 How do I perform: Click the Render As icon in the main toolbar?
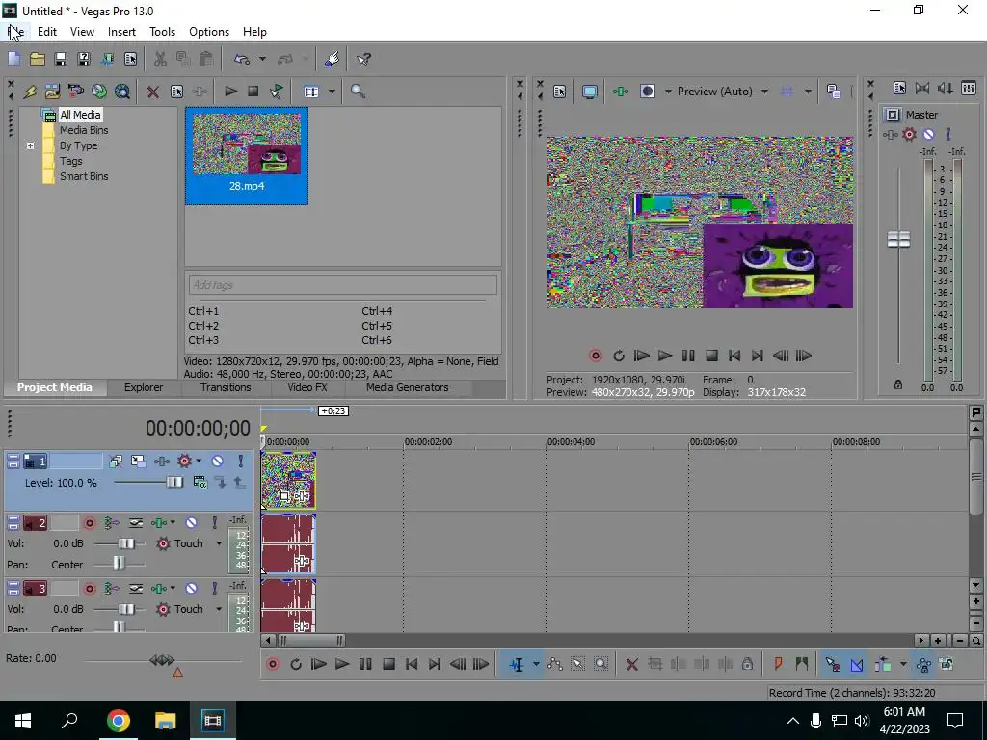point(107,59)
